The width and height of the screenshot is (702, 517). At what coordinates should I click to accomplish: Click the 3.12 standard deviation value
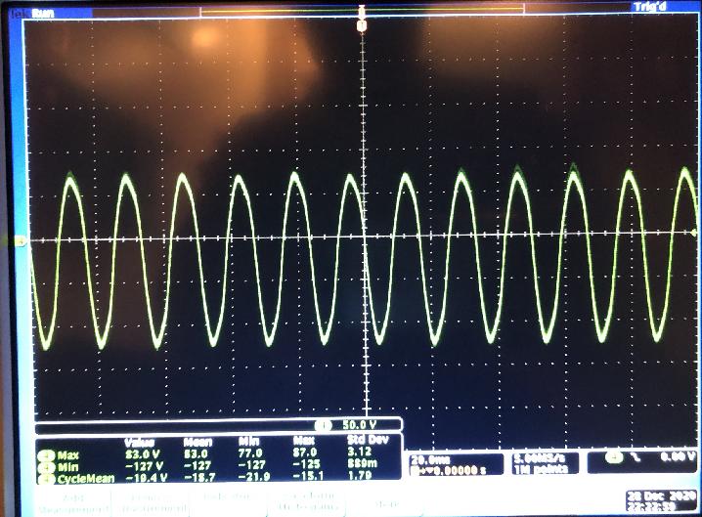[x=360, y=452]
